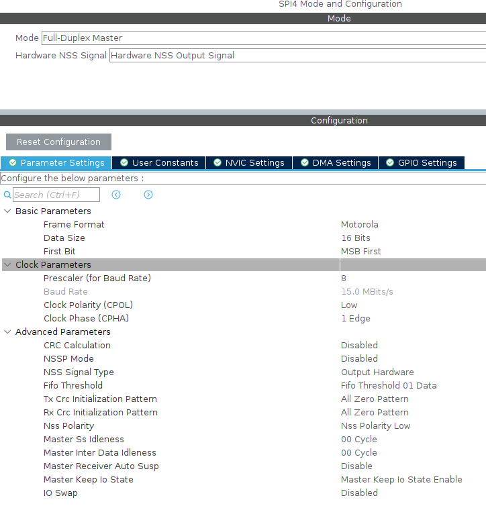Select the Fifo Threshold row

(244, 386)
